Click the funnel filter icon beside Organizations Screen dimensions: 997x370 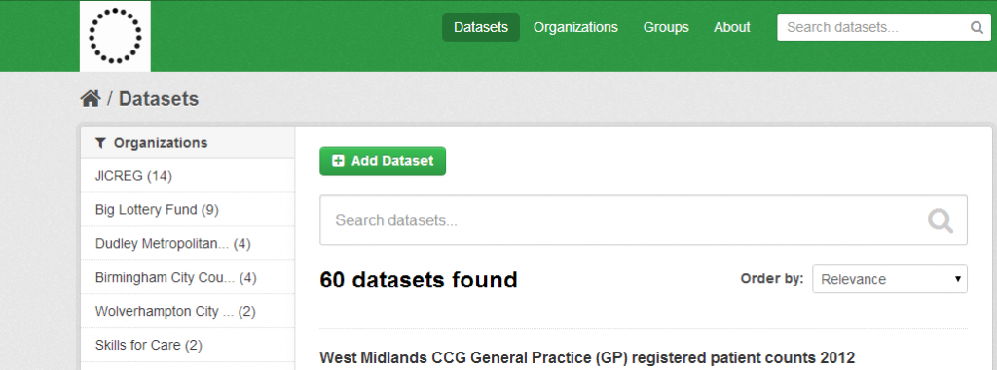coord(100,143)
